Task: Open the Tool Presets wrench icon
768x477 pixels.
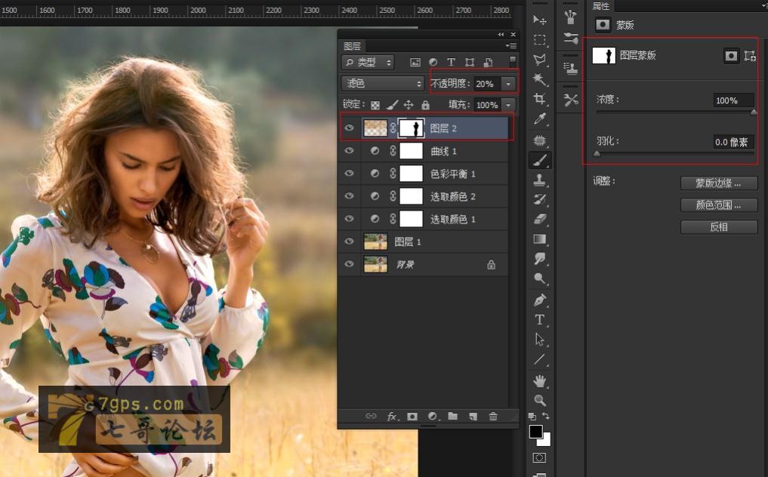Action: (571, 100)
